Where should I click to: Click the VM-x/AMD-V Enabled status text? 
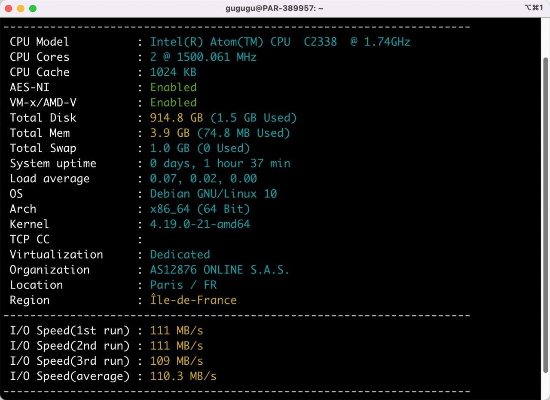pos(173,103)
